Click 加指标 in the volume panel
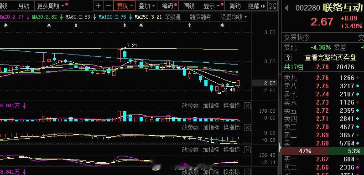Screen dimensions: 364x175 pos(211,106)
